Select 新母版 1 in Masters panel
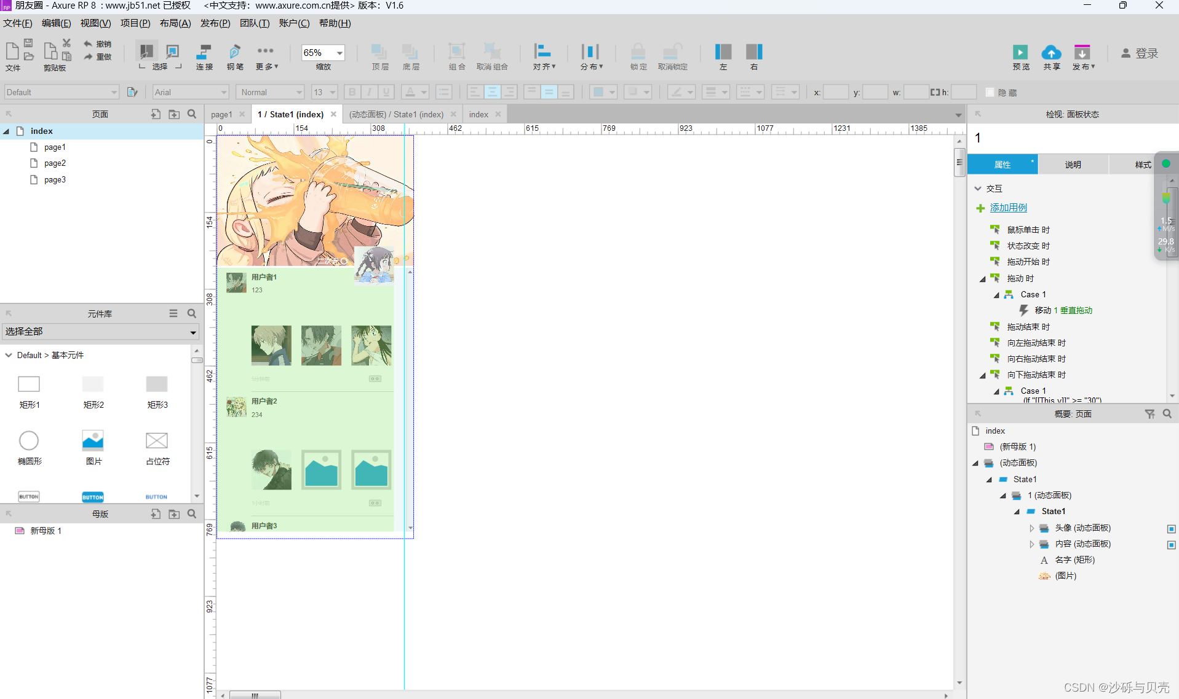This screenshot has width=1179, height=699. pos(46,531)
